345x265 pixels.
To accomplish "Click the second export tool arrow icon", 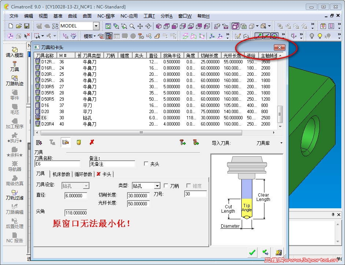I will click(196, 142).
